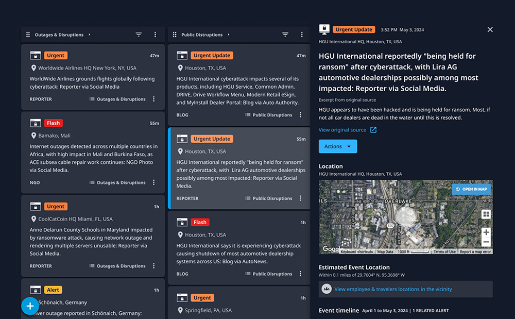Expand the Outages & Disruptions title arrow

[90, 35]
